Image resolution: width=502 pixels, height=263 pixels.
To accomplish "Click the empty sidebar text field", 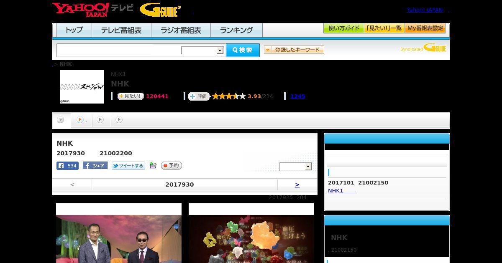I will (387, 162).
